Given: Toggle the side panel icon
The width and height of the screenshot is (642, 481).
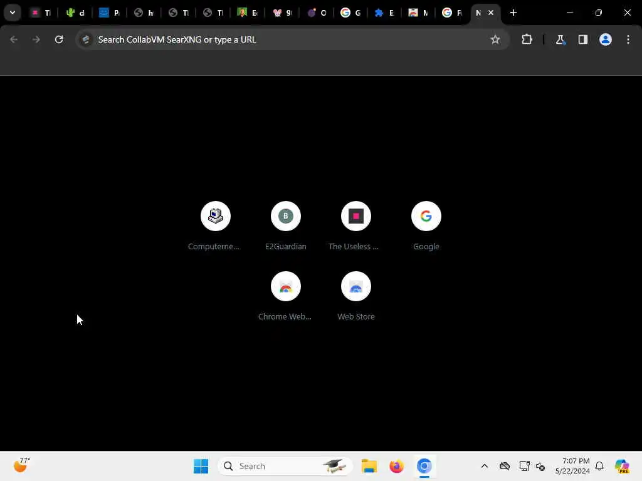Looking at the screenshot, I should (582, 39).
